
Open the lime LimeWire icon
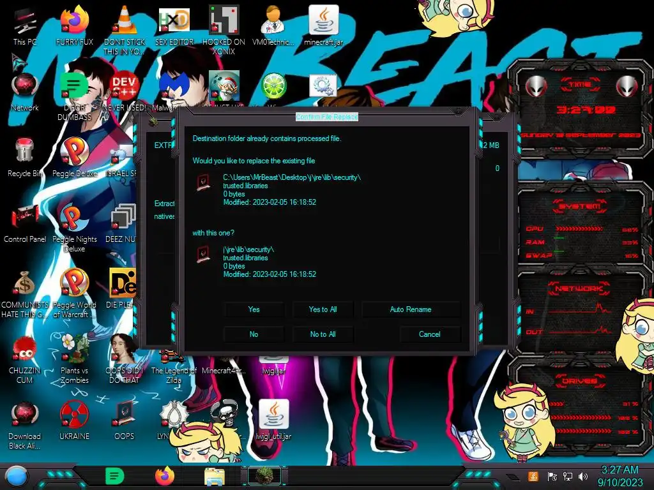pyautogui.click(x=273, y=86)
